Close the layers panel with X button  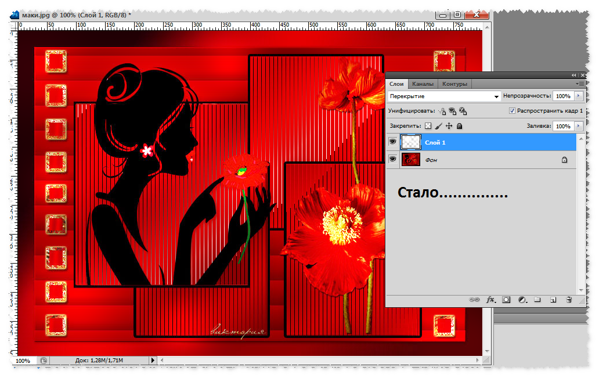coord(582,75)
